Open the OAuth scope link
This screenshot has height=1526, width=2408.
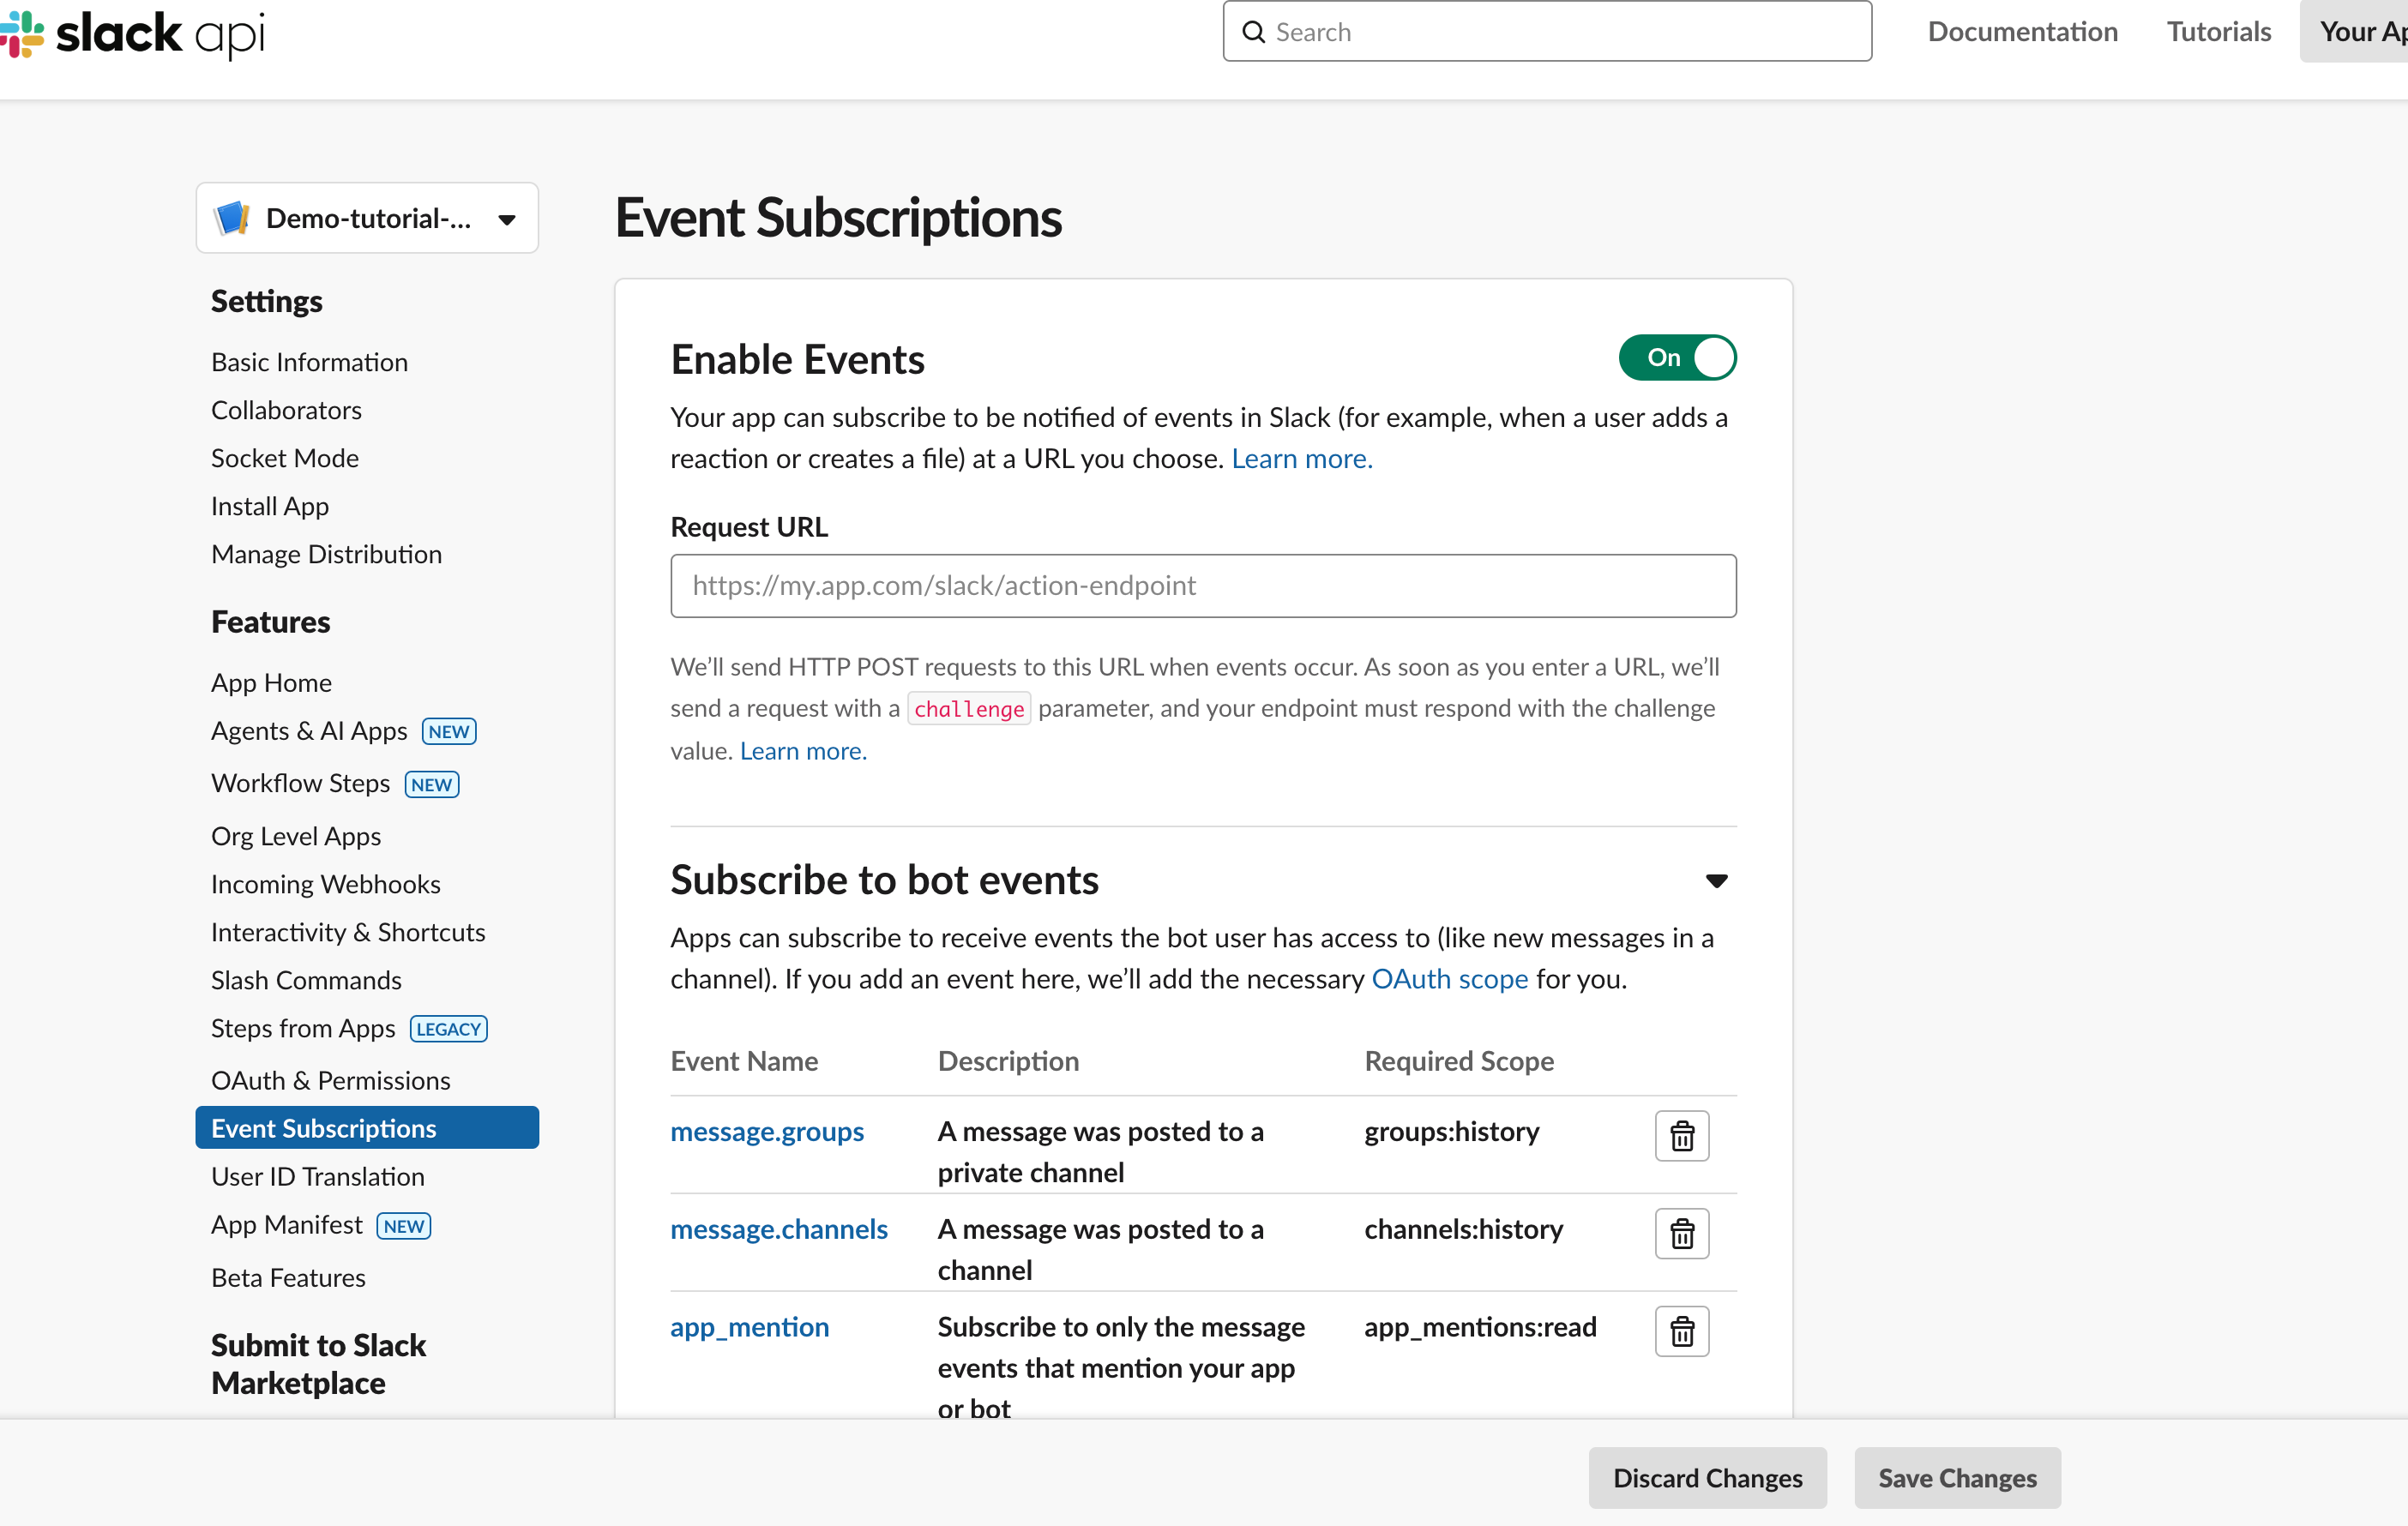[1449, 979]
